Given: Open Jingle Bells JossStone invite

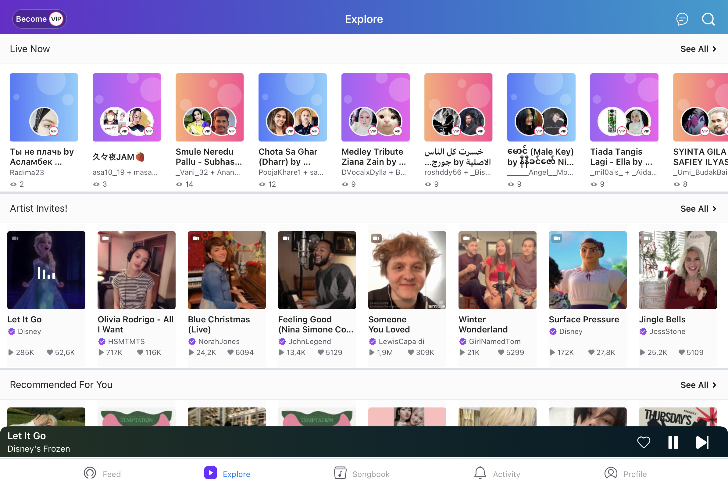Looking at the screenshot, I should (x=678, y=270).
